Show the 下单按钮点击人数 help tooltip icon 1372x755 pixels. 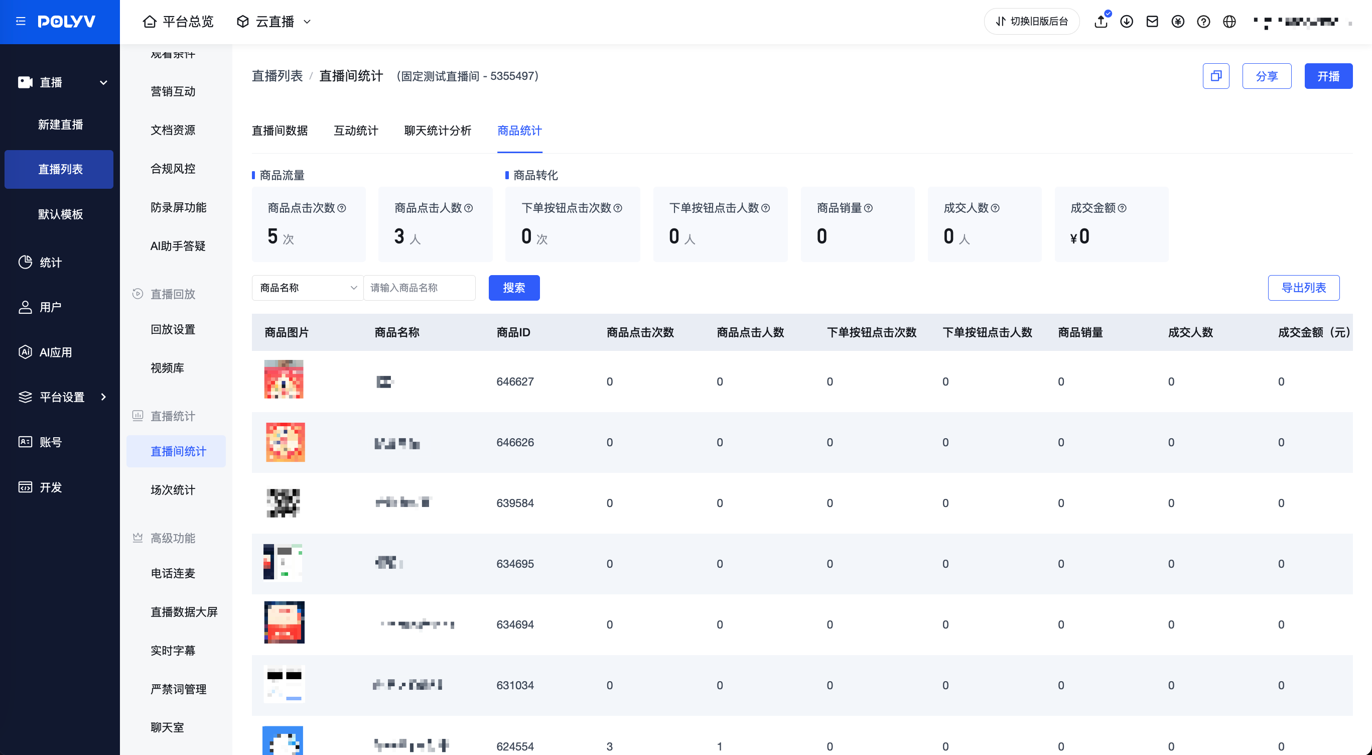click(x=765, y=208)
